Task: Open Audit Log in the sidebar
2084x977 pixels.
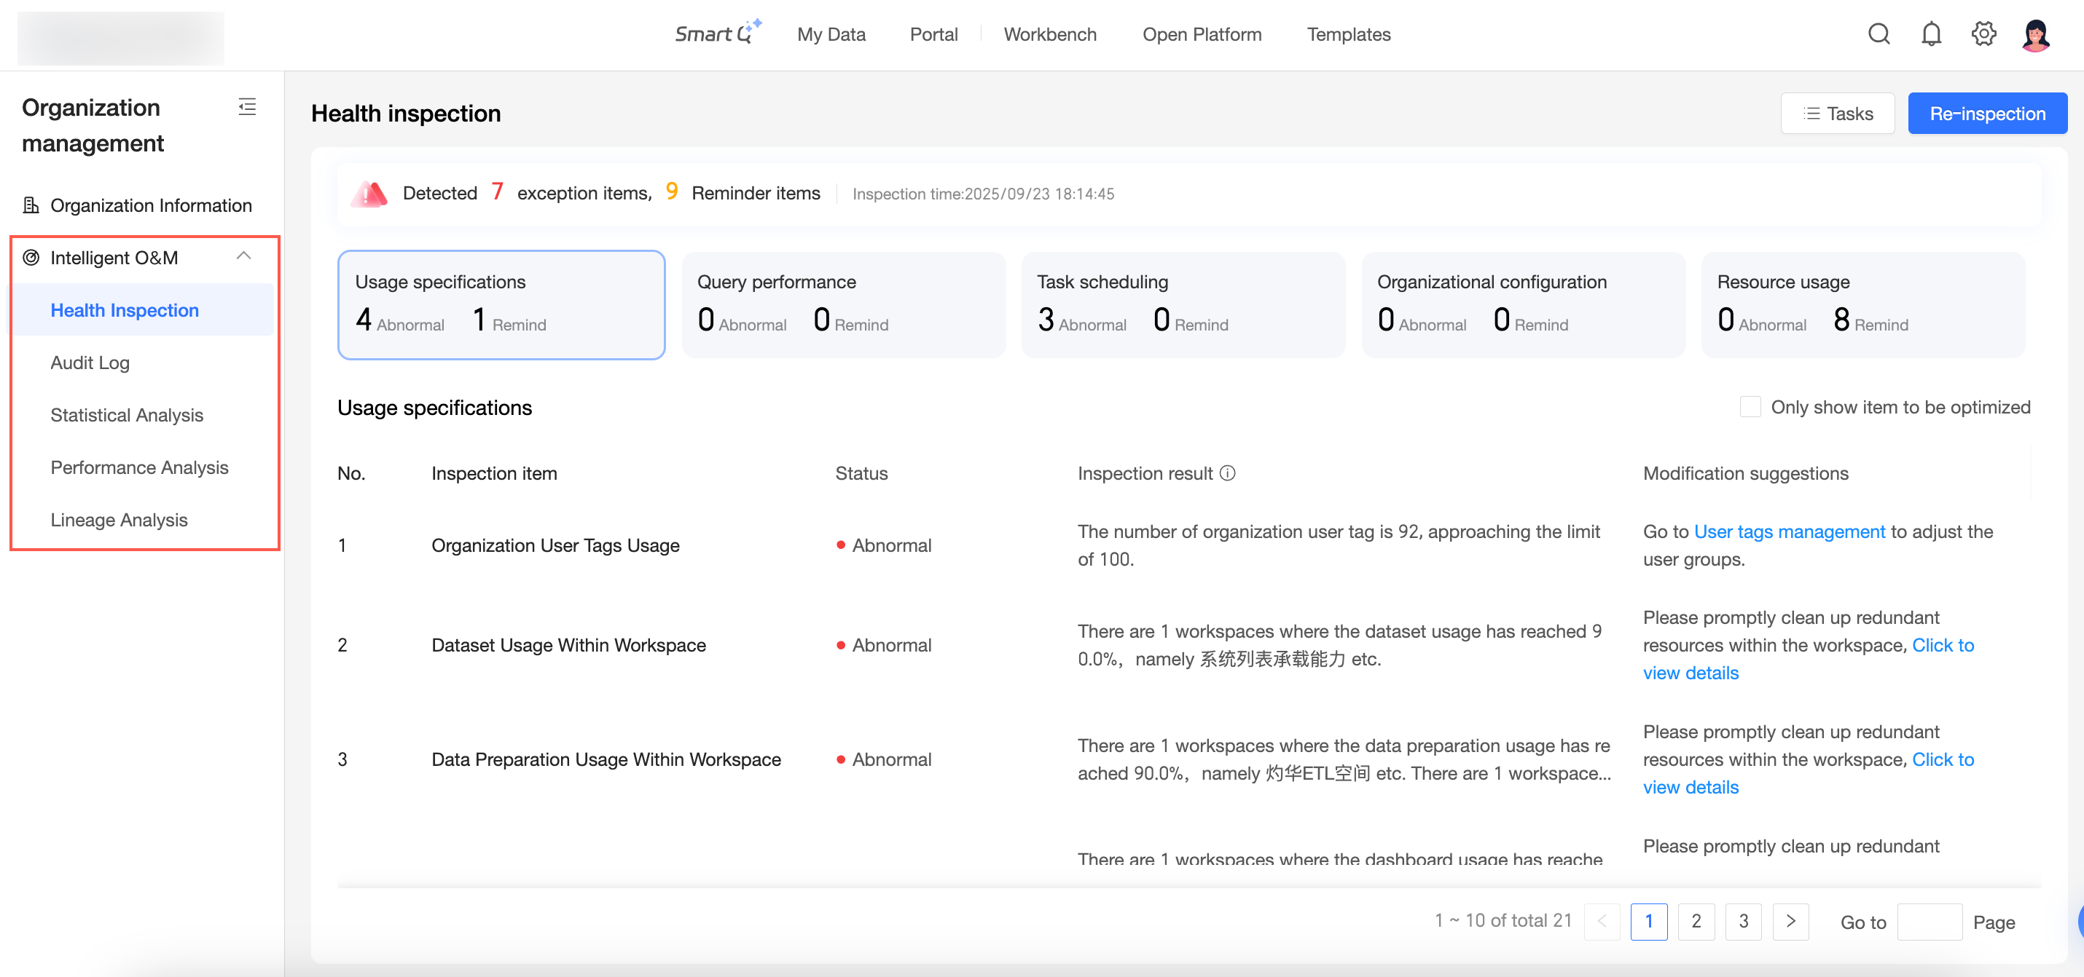Action: (x=90, y=363)
